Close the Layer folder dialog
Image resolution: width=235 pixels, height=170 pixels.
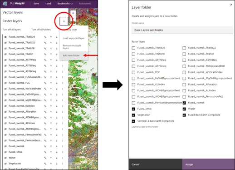231,5
